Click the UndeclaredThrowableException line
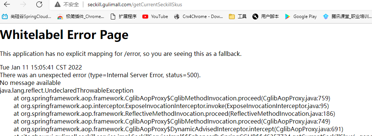The width and height of the screenshot is (372, 136). coord(67,90)
